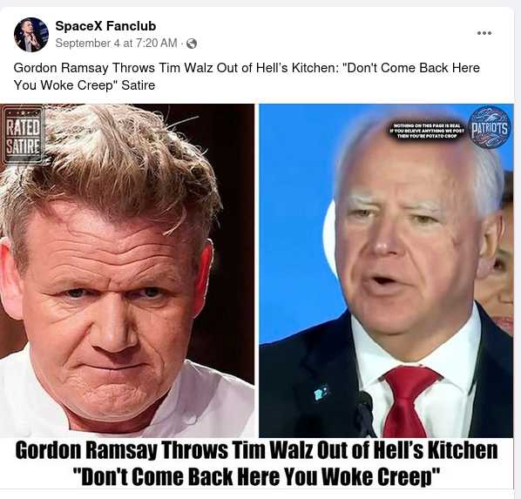Click the Rated Satire badge stamp
The height and width of the screenshot is (499, 521).
point(23,135)
